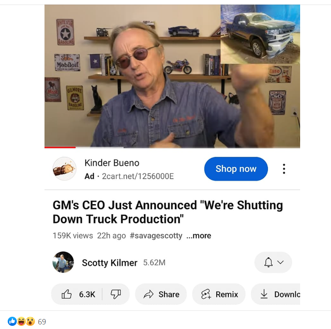Viewport: 331px width, 329px height.
Task: Open the Remix option
Action: [x=219, y=294]
